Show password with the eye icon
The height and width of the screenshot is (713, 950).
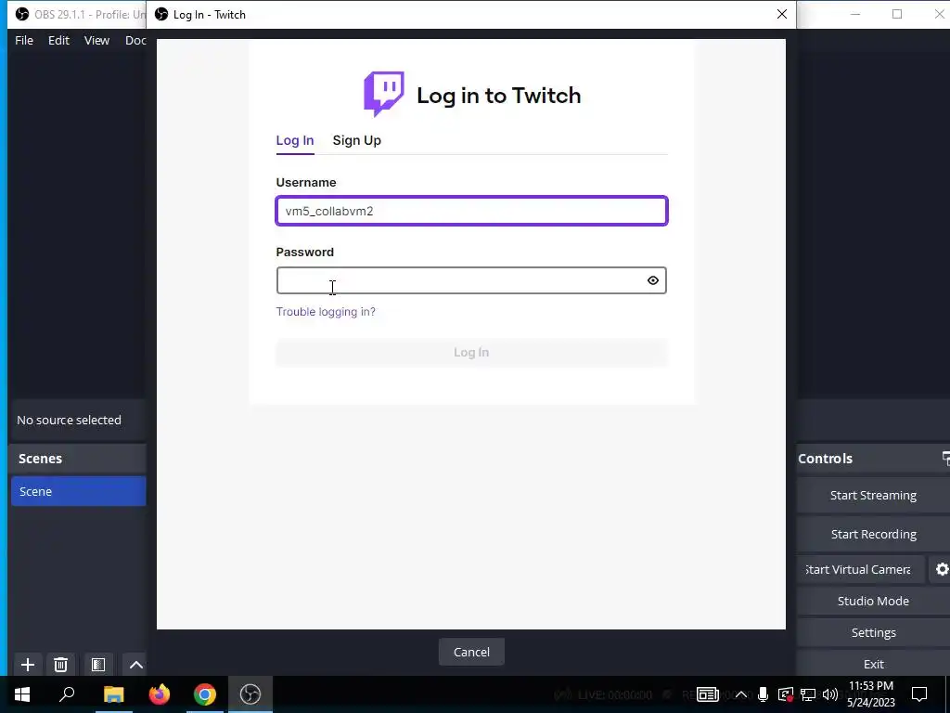(x=652, y=280)
